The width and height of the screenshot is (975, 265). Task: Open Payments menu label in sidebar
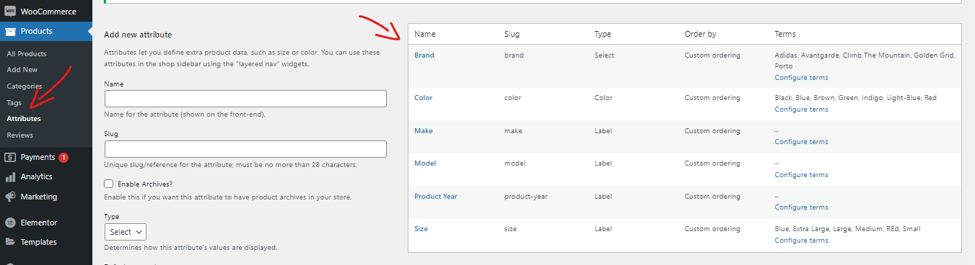click(38, 157)
